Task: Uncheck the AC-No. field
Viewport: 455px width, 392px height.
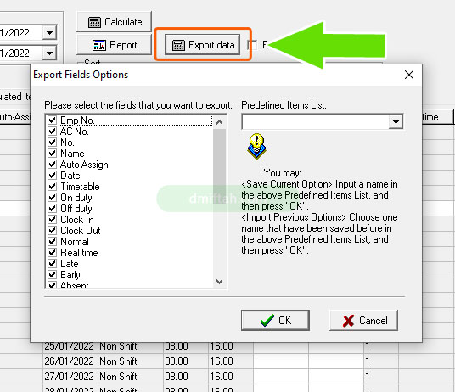Action: [x=53, y=131]
